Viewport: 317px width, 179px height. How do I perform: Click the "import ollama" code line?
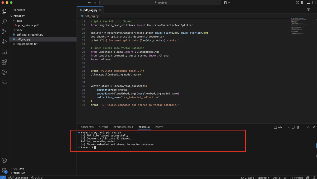pos(100,59)
